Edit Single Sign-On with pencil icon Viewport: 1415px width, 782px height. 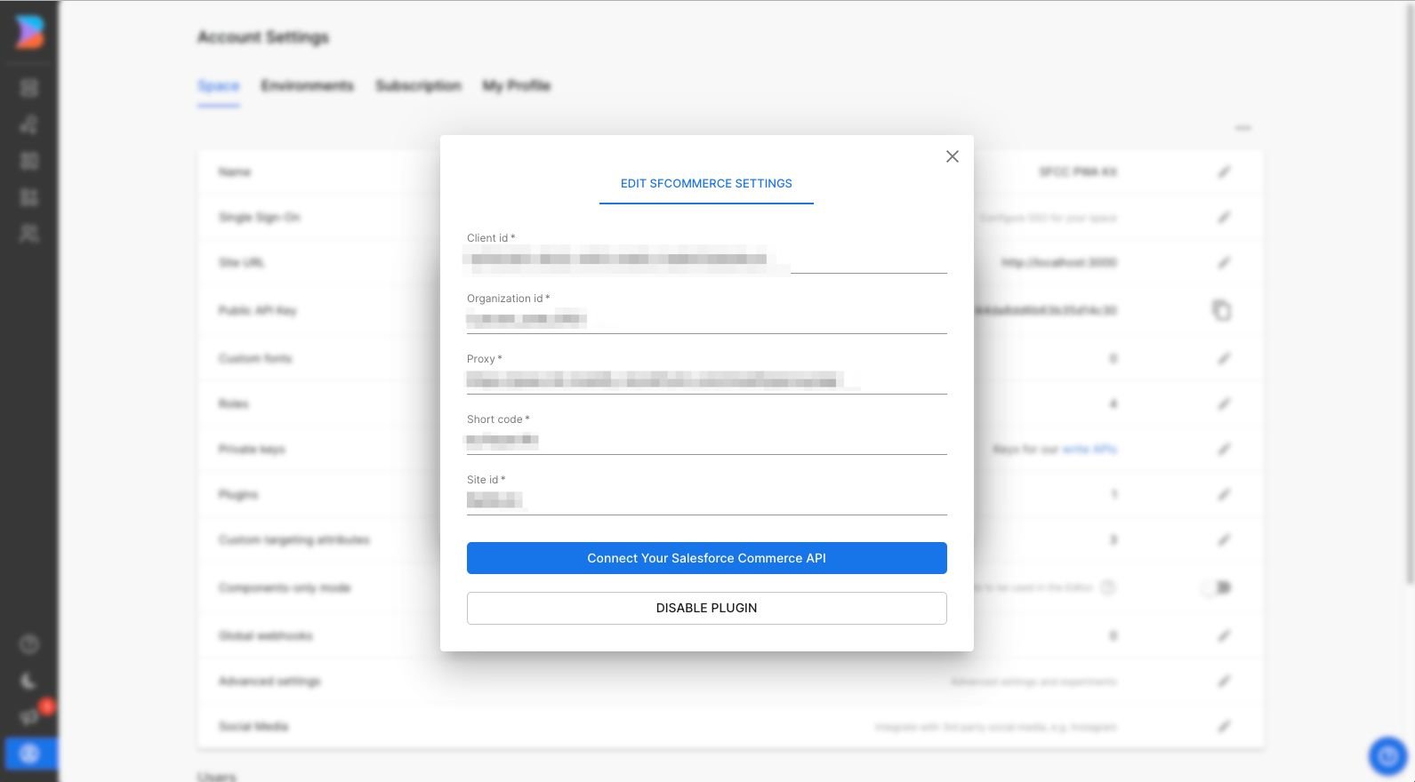(1225, 217)
